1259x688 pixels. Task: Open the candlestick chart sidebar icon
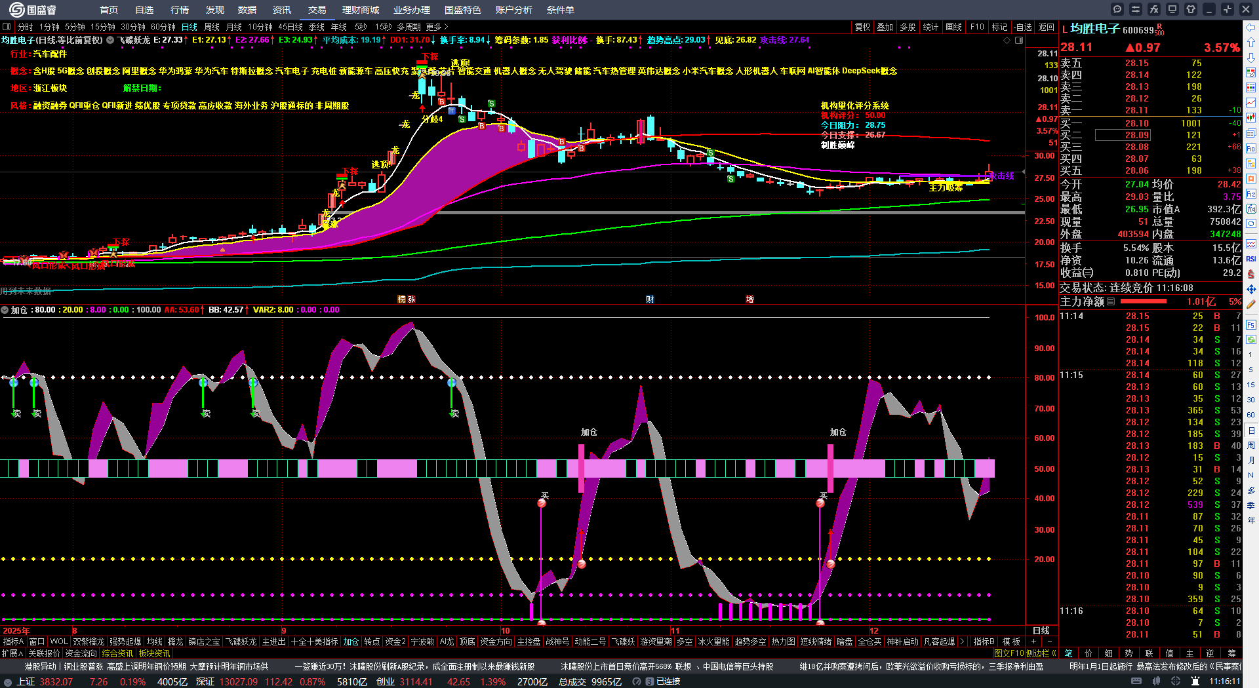click(1251, 118)
